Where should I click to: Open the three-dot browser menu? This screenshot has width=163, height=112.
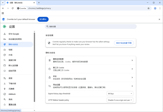click(160, 8)
